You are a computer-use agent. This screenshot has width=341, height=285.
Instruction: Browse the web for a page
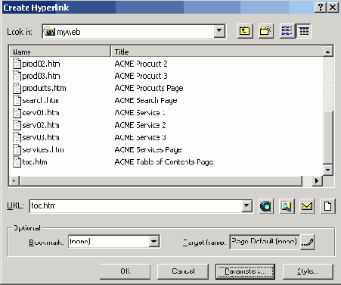tap(266, 206)
